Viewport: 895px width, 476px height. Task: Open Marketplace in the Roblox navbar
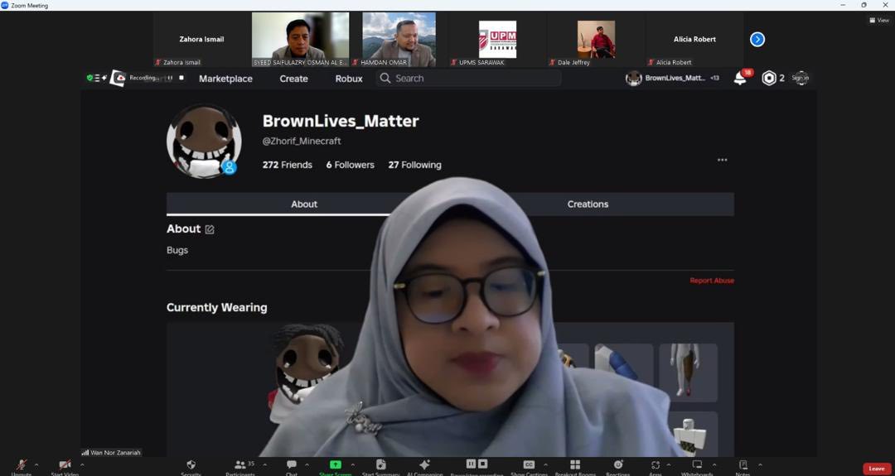point(225,79)
